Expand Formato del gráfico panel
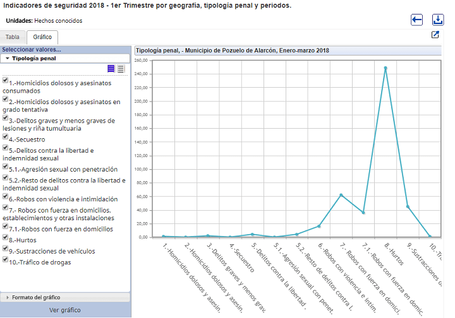This screenshot has width=455, height=318. 65,297
